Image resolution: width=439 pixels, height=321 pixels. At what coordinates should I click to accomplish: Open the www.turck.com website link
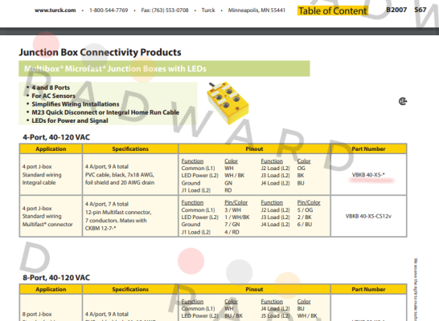[x=55, y=10]
